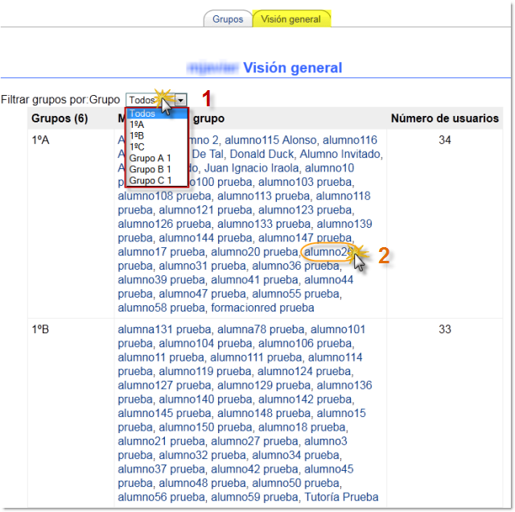Choose Grupo C 1 from the dropdown
This screenshot has width=515, height=512.
tap(150, 181)
